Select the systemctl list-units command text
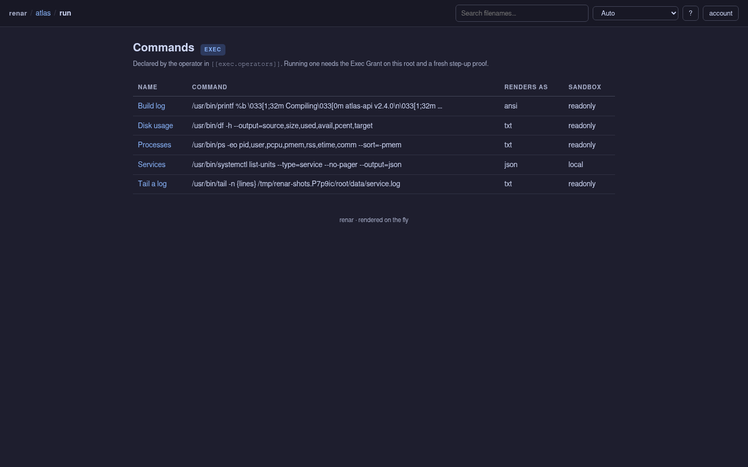 pyautogui.click(x=297, y=164)
